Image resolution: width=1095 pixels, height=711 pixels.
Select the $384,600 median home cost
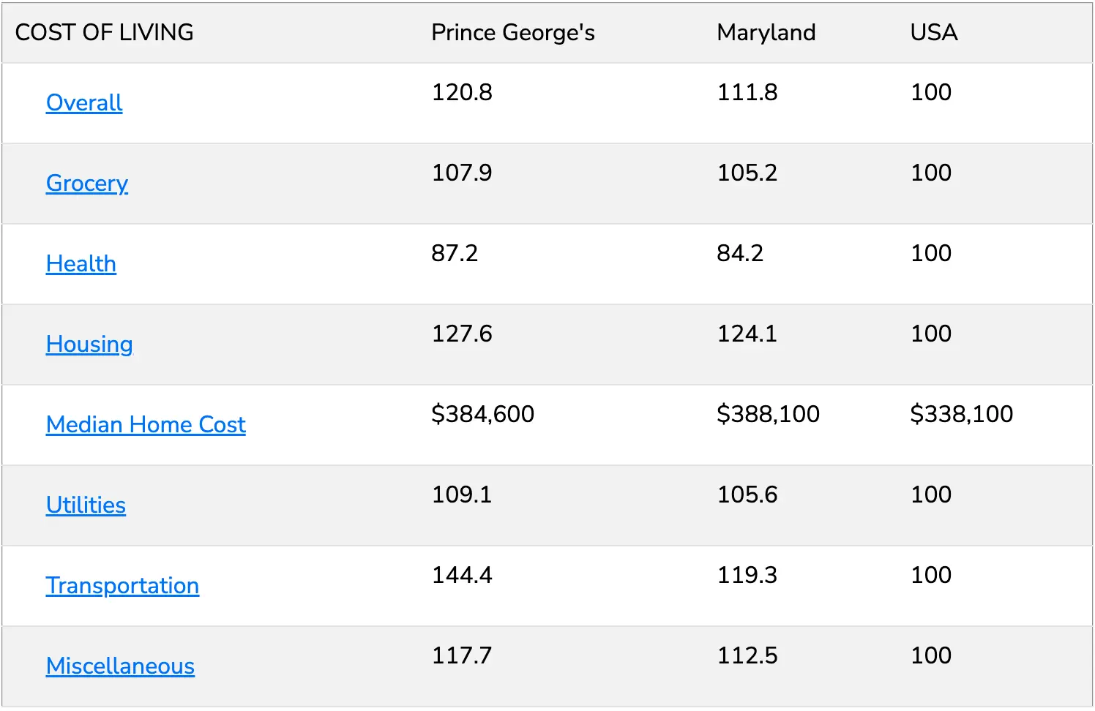coord(482,415)
